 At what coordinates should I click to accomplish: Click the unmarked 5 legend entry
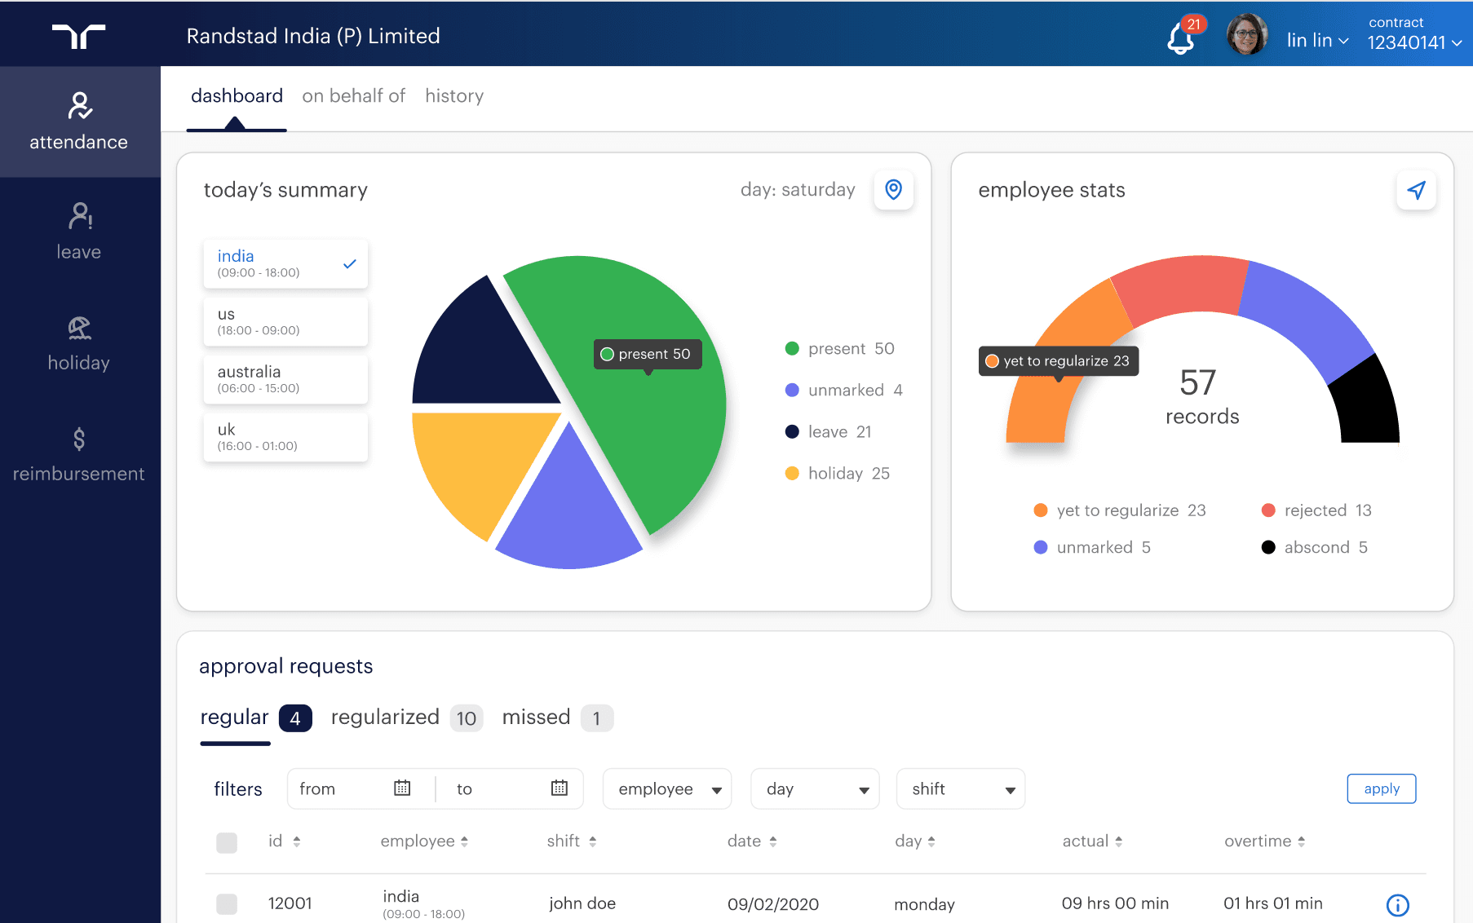tap(1092, 547)
